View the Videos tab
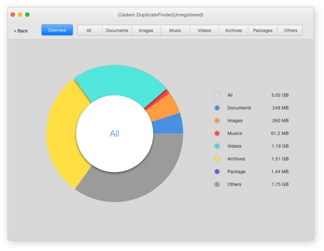This screenshot has height=251, width=324. point(204,31)
